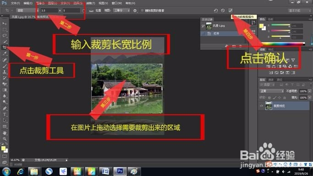The height and width of the screenshot is (176, 313).
Task: Select the Quick Selection tool
Action: click(x=5, y=42)
